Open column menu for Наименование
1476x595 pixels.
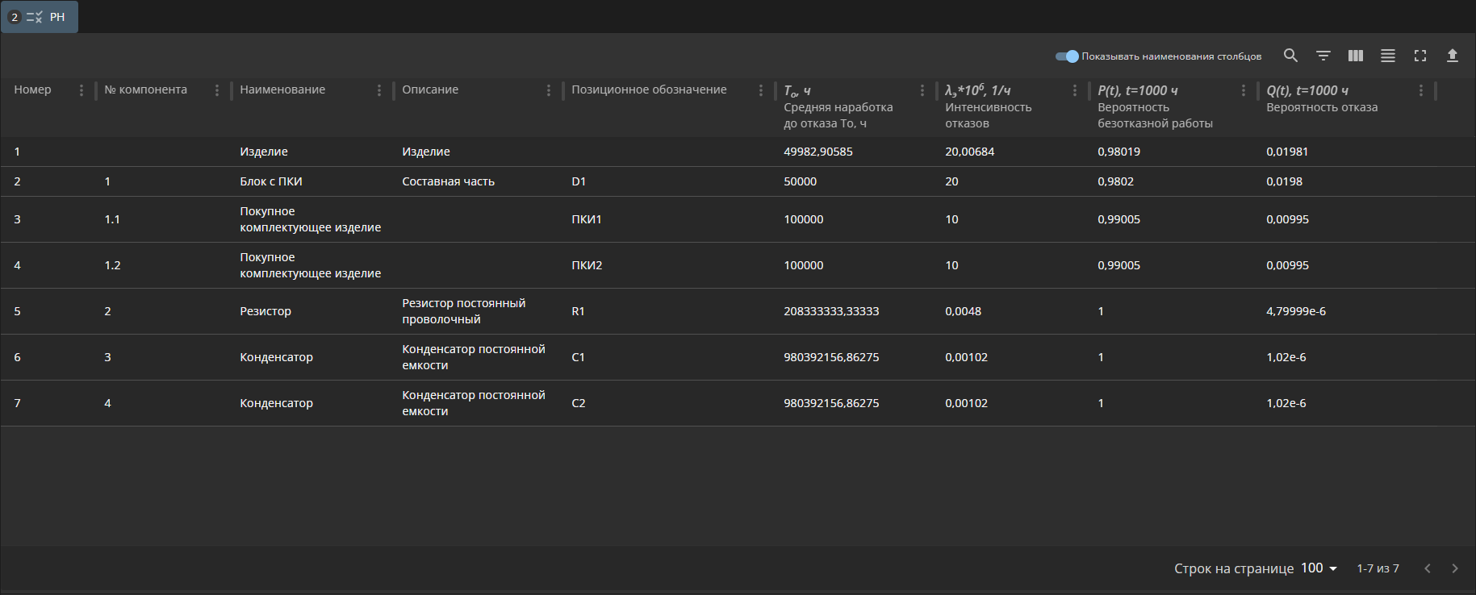(379, 90)
